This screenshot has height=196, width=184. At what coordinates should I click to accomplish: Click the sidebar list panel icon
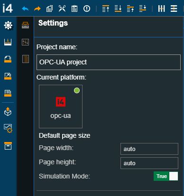(8, 93)
